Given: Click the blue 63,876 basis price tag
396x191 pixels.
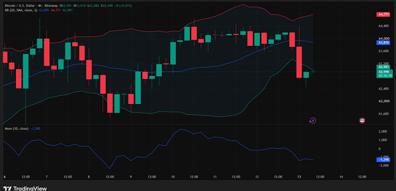Looking at the screenshot, I should [384, 43].
